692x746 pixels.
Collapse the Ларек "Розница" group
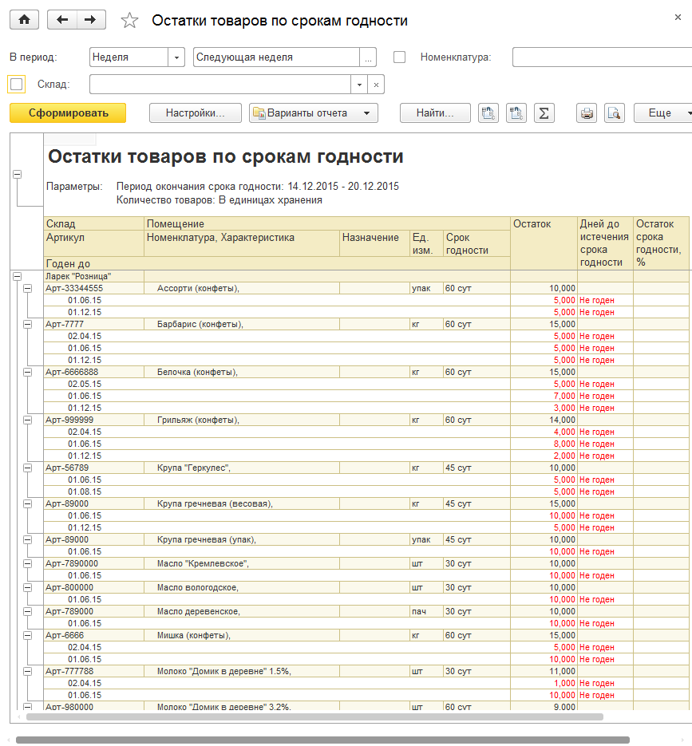click(17, 276)
